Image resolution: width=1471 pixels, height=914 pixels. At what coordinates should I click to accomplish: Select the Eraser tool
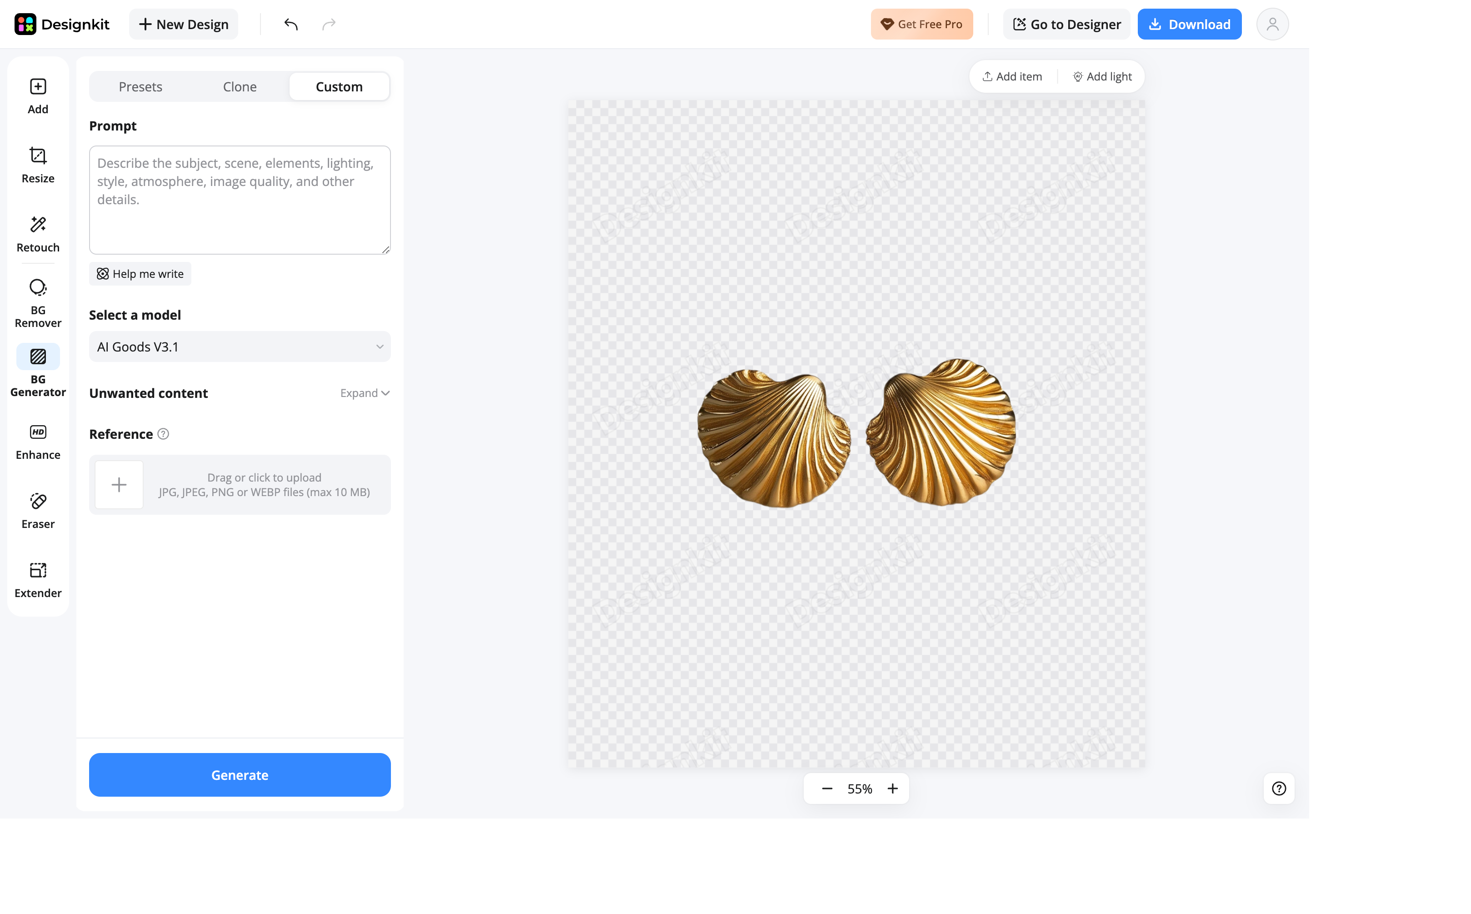pos(38,511)
